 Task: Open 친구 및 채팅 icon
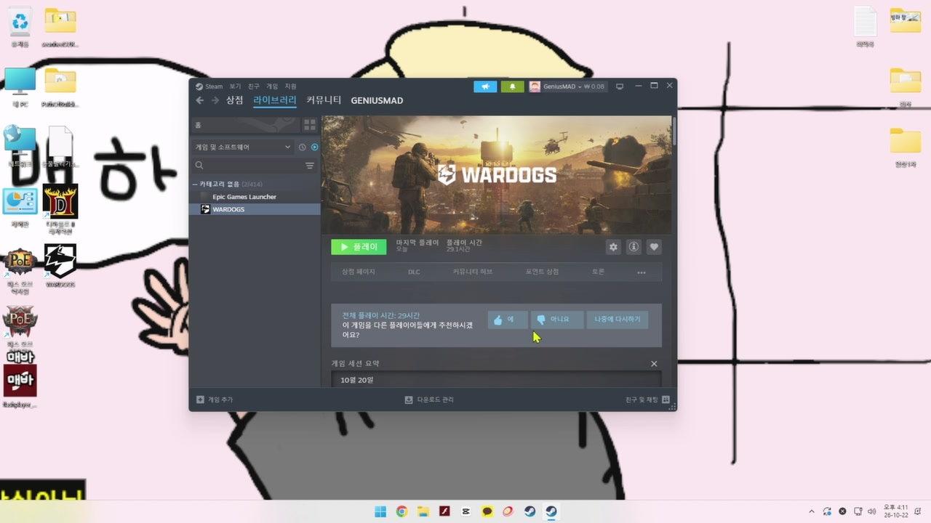coord(666,400)
